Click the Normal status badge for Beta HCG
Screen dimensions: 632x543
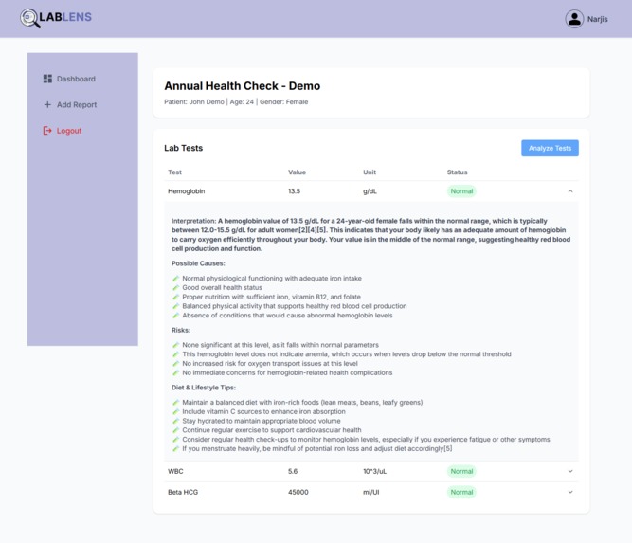pyautogui.click(x=461, y=492)
